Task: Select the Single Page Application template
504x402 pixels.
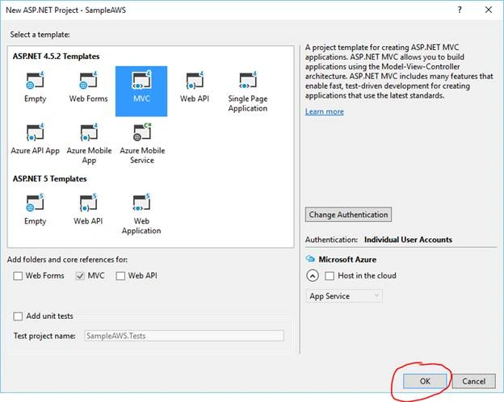Action: (x=248, y=93)
